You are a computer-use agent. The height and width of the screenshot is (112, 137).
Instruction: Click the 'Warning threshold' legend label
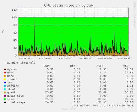point(21,63)
